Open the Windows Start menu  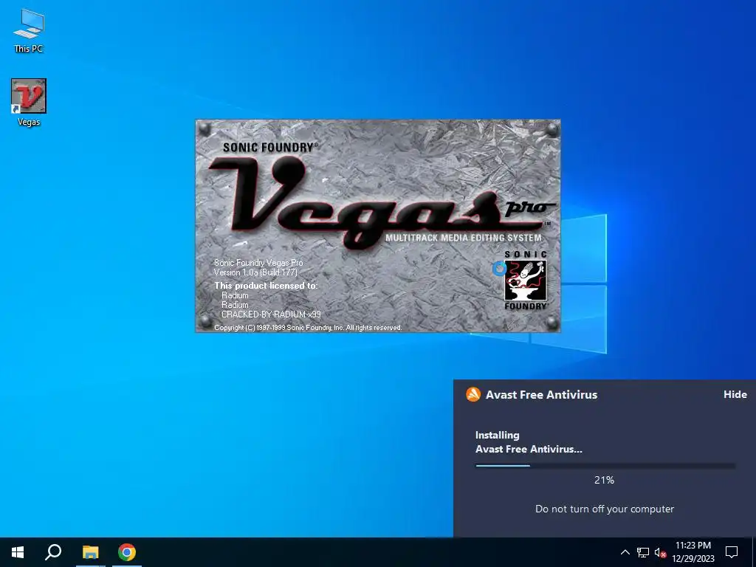pyautogui.click(x=18, y=552)
